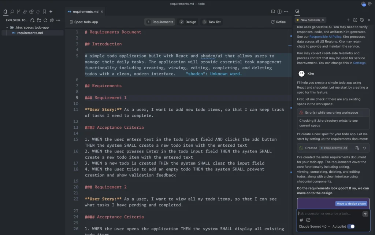Image resolution: width=375 pixels, height=235 pixels.
Task: Close the requirements.md editor tab
Action: (102, 11)
